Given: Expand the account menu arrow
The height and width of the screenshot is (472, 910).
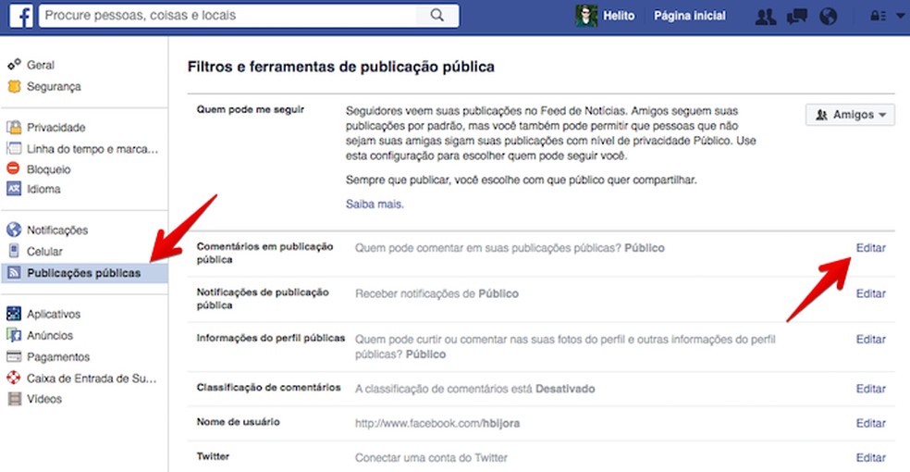Looking at the screenshot, I should [x=900, y=17].
